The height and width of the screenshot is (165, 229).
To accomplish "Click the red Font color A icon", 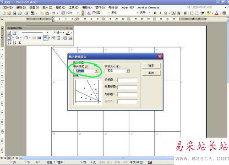I will point(217,13).
